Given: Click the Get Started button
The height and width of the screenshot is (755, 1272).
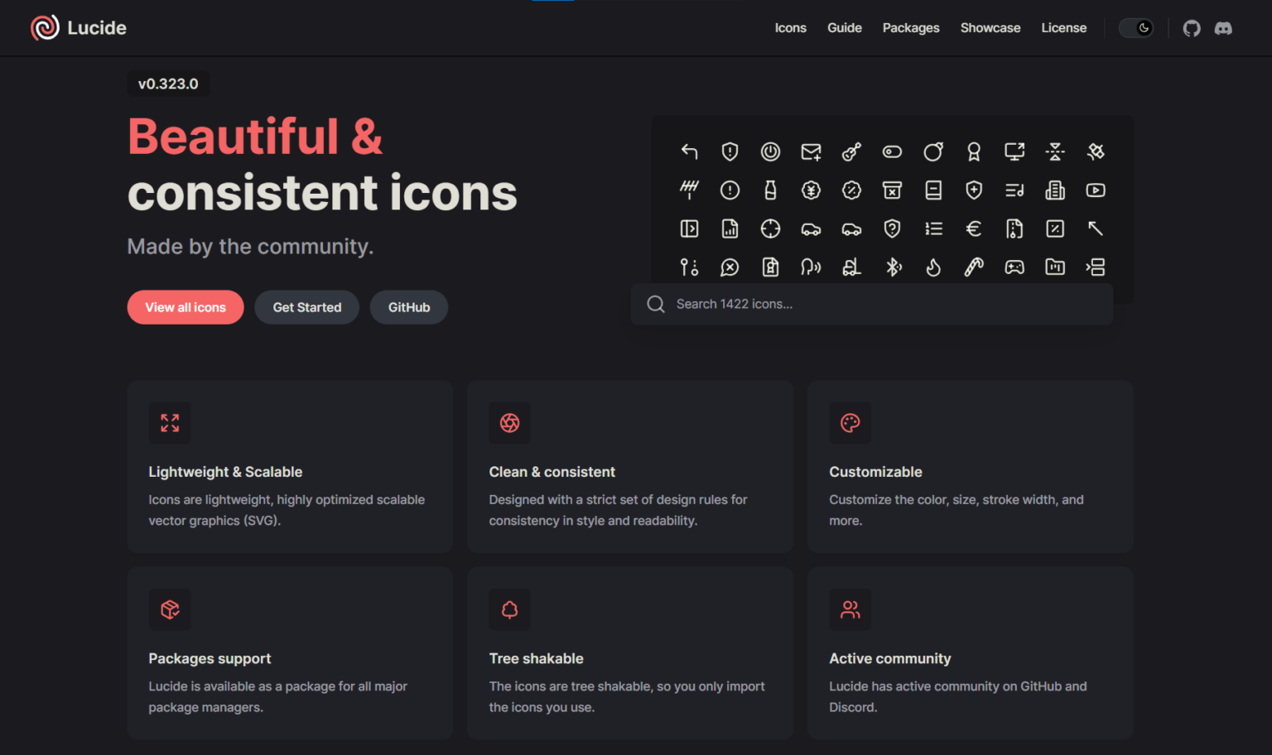Looking at the screenshot, I should pyautogui.click(x=306, y=307).
